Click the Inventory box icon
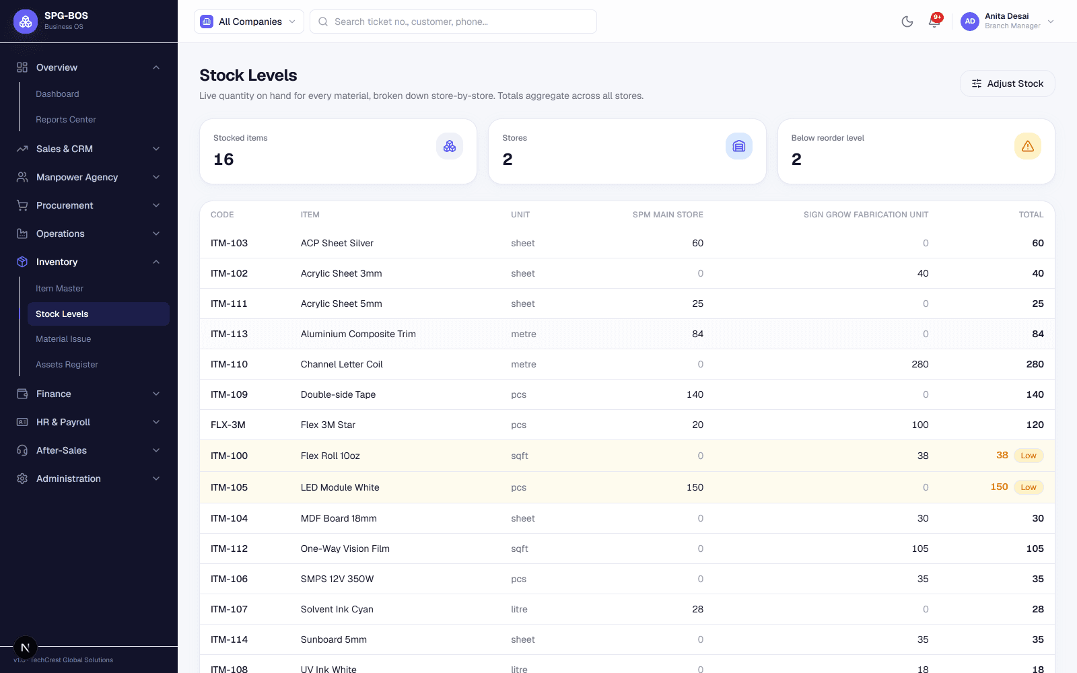The width and height of the screenshot is (1077, 673). pos(22,262)
